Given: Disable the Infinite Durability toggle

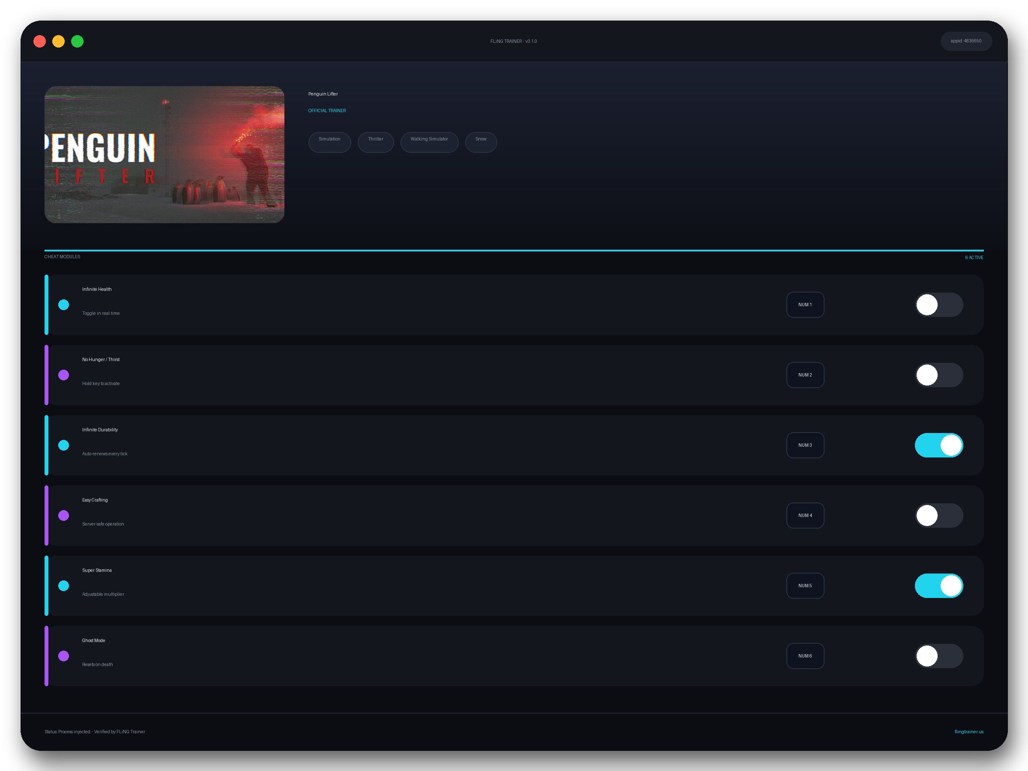Looking at the screenshot, I should (x=939, y=445).
